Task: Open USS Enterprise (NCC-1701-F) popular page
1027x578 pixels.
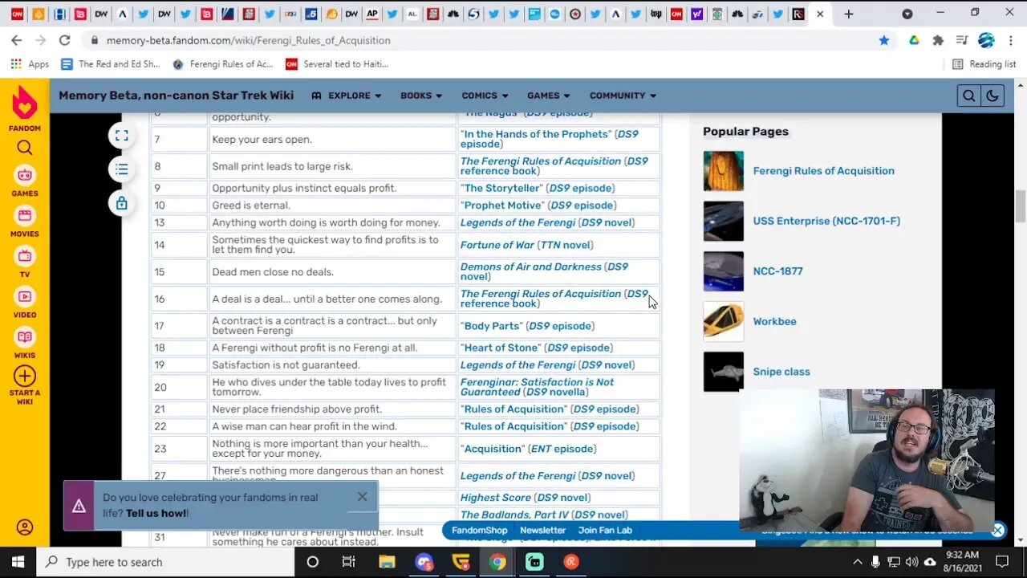Action: pos(826,221)
